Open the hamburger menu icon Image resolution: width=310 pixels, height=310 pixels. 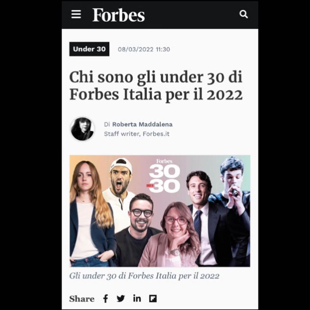click(76, 14)
